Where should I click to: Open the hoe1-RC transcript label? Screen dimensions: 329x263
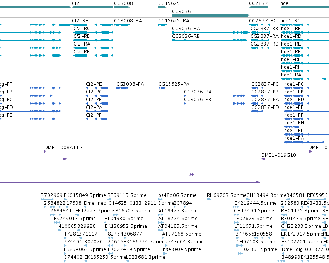coord(290,21)
